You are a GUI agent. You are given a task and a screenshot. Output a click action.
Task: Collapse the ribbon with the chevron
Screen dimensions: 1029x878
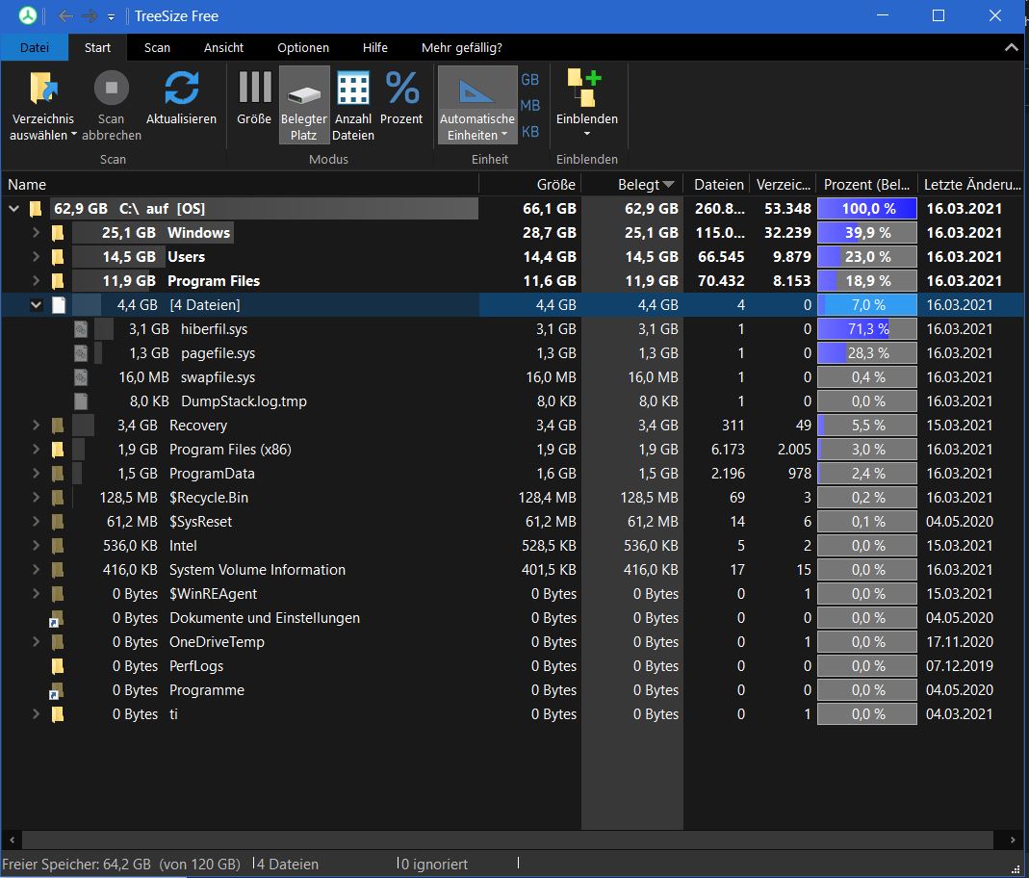coord(1012,47)
